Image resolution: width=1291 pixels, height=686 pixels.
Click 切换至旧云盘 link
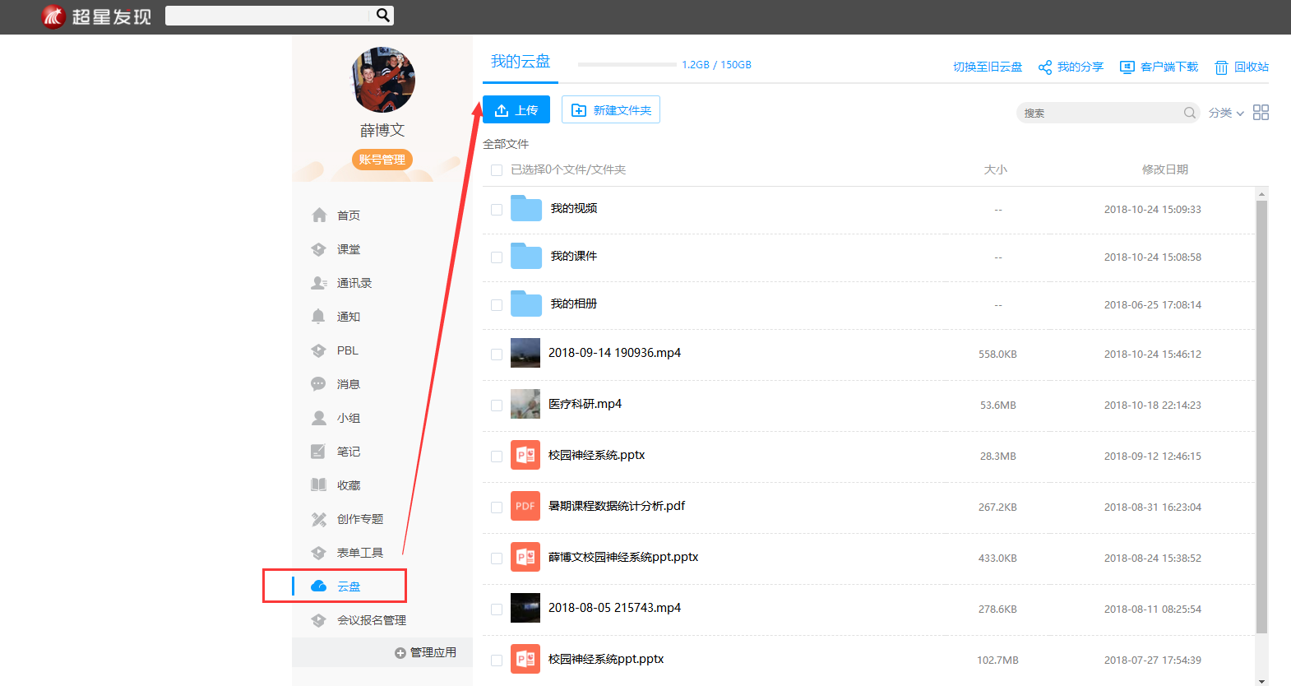988,67
